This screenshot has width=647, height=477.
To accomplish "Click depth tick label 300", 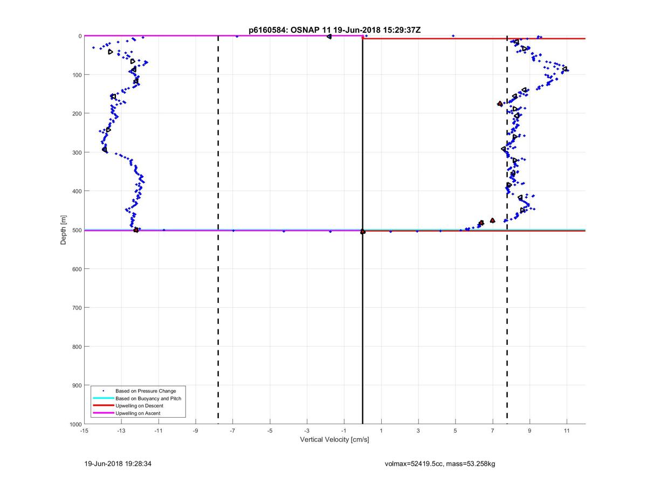I will [x=76, y=152].
